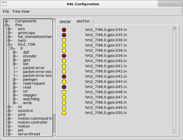Select packet-error-leve pin in tree
The height and width of the screenshot is (140, 183).
click(38, 76)
